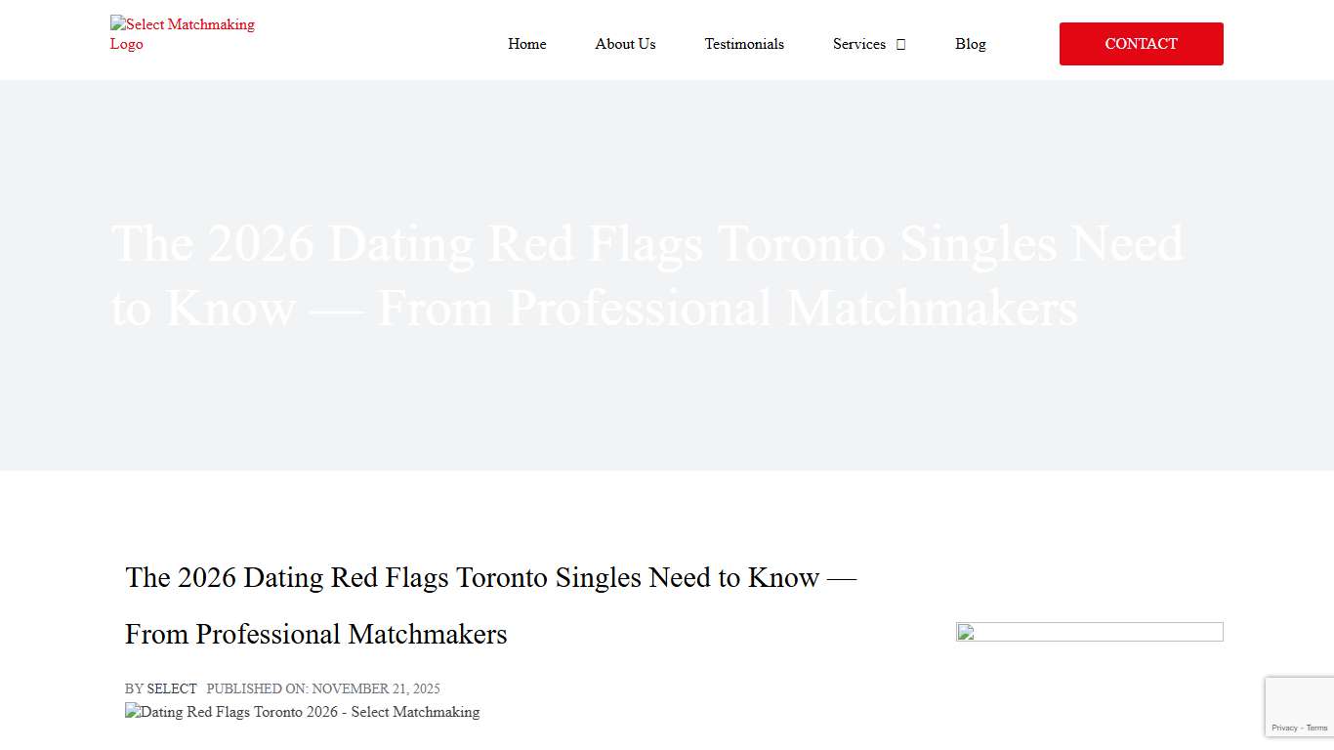The height and width of the screenshot is (750, 1334).
Task: View the Testimonials page
Action: [744, 44]
